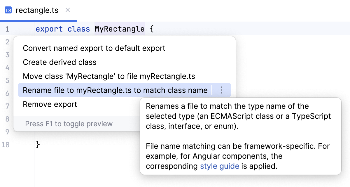Open the three-dot options menu on the highlighted intention
The height and width of the screenshot is (187, 350).
point(221,90)
